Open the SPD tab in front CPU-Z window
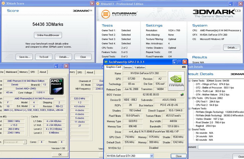This screenshot has width=244, height=159. click(x=33, y=72)
